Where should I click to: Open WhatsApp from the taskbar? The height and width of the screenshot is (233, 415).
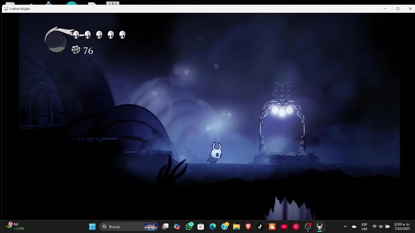(189, 227)
